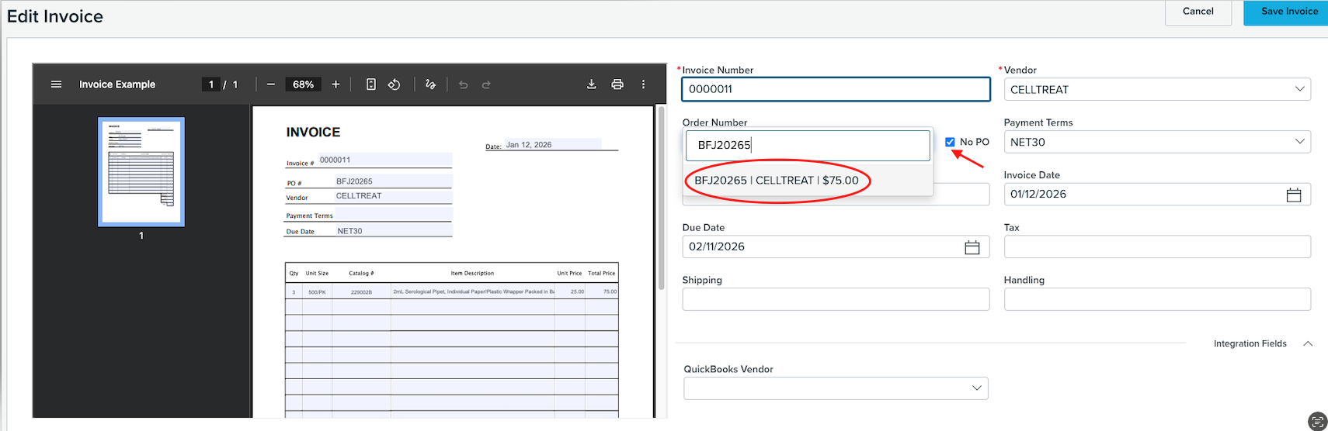
Task: Click the undo arrow in PDF toolbar
Action: (464, 84)
